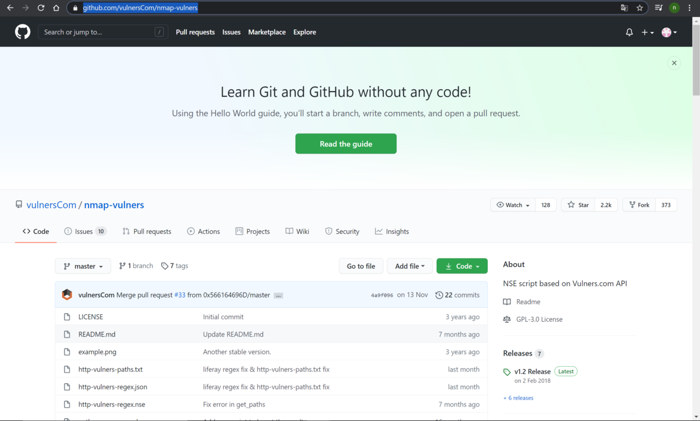
Task: Open Marketplace in top navigation
Action: click(x=267, y=32)
